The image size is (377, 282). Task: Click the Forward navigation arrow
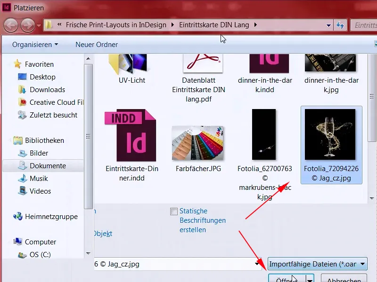coord(28,25)
